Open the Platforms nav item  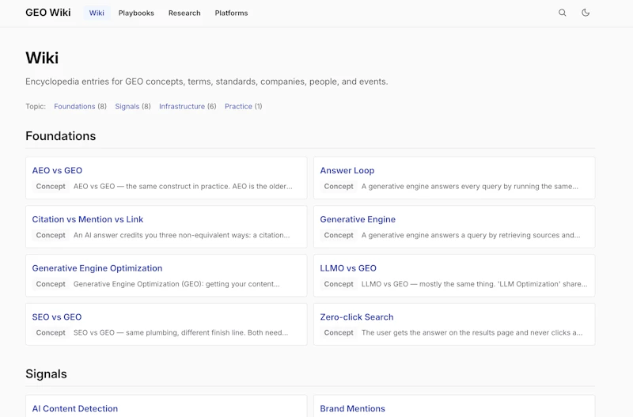click(231, 13)
